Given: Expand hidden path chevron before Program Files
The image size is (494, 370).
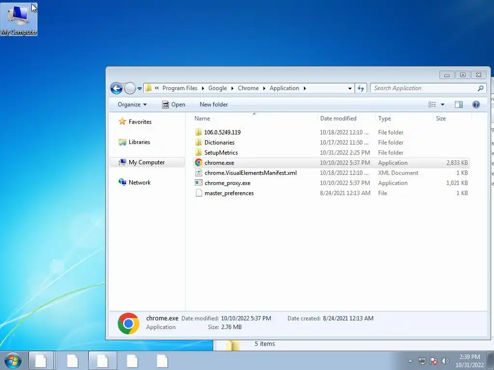Looking at the screenshot, I should [x=157, y=88].
